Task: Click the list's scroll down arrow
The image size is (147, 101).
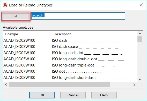Action: [140, 79]
